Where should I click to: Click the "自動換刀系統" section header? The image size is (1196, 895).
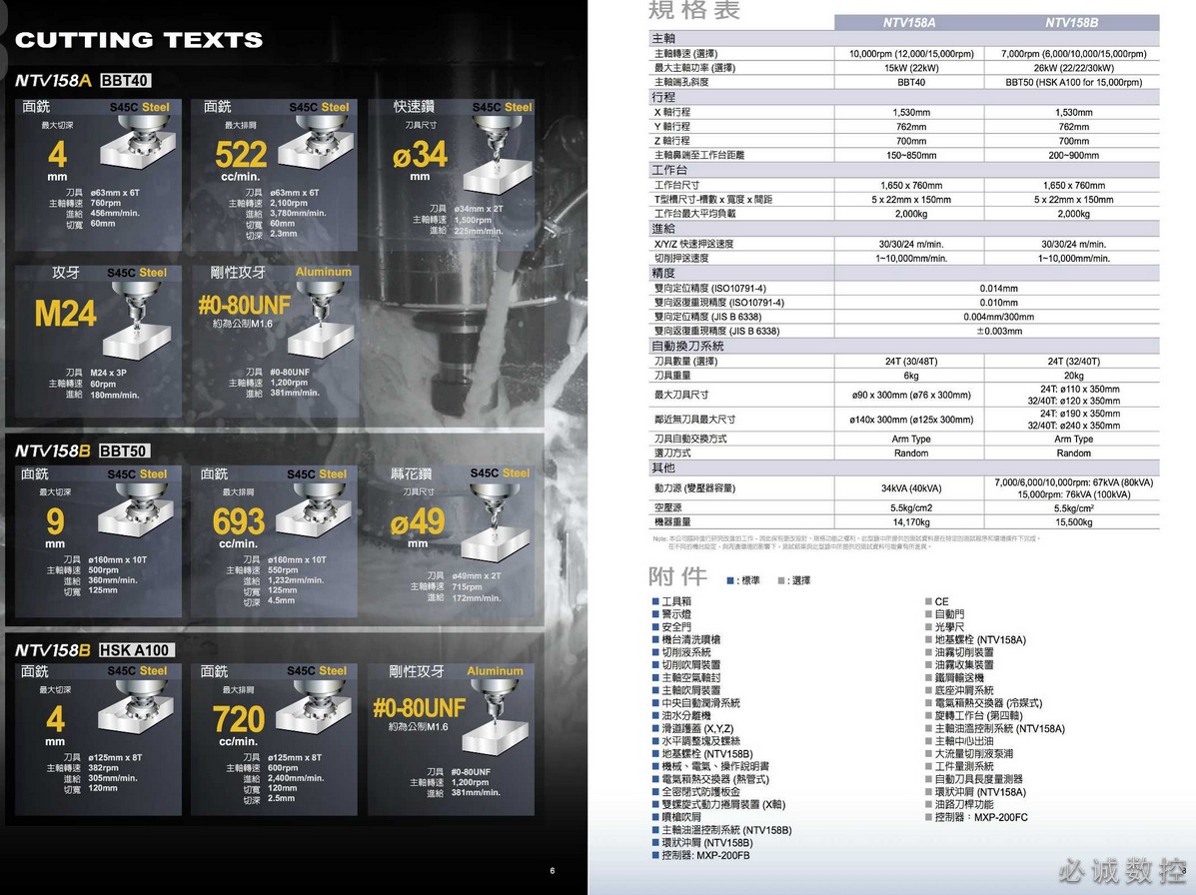pyautogui.click(x=688, y=346)
